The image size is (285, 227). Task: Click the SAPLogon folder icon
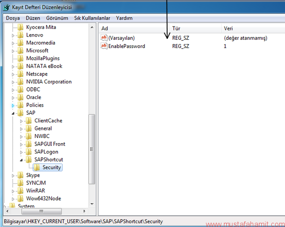tap(29, 152)
